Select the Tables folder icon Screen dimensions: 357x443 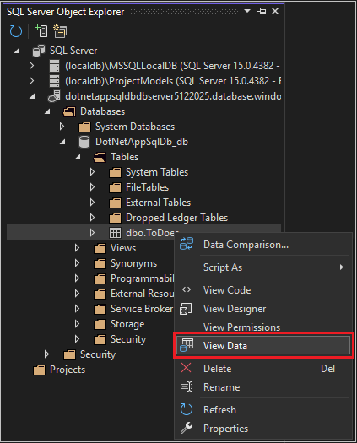point(100,157)
